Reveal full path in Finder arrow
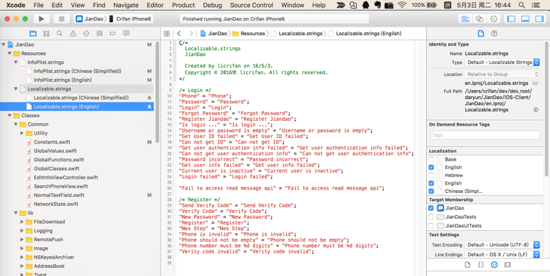This screenshot has height=276, width=550. click(x=536, y=110)
